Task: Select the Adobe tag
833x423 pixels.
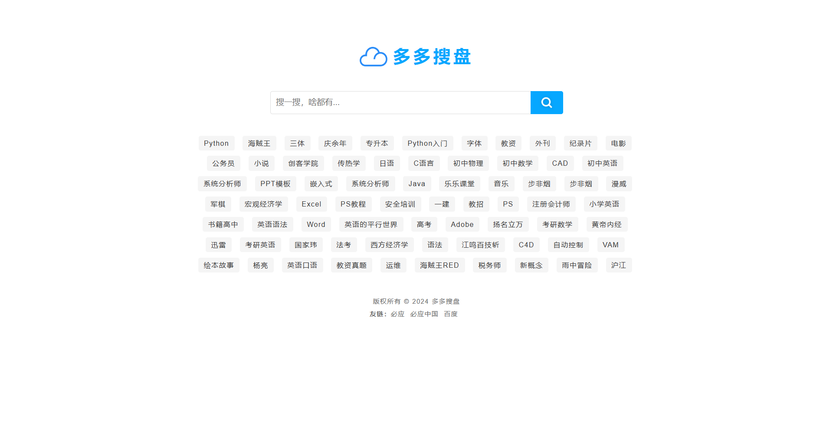Action: [x=462, y=224]
